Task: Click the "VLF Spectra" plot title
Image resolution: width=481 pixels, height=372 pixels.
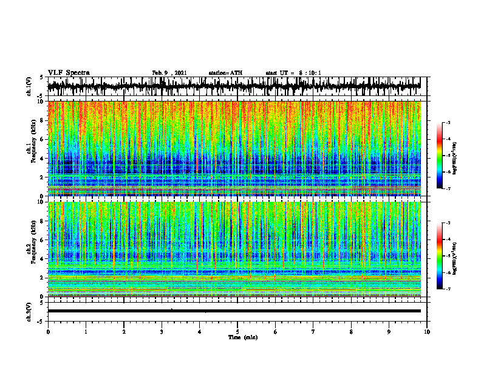Action: coord(69,73)
